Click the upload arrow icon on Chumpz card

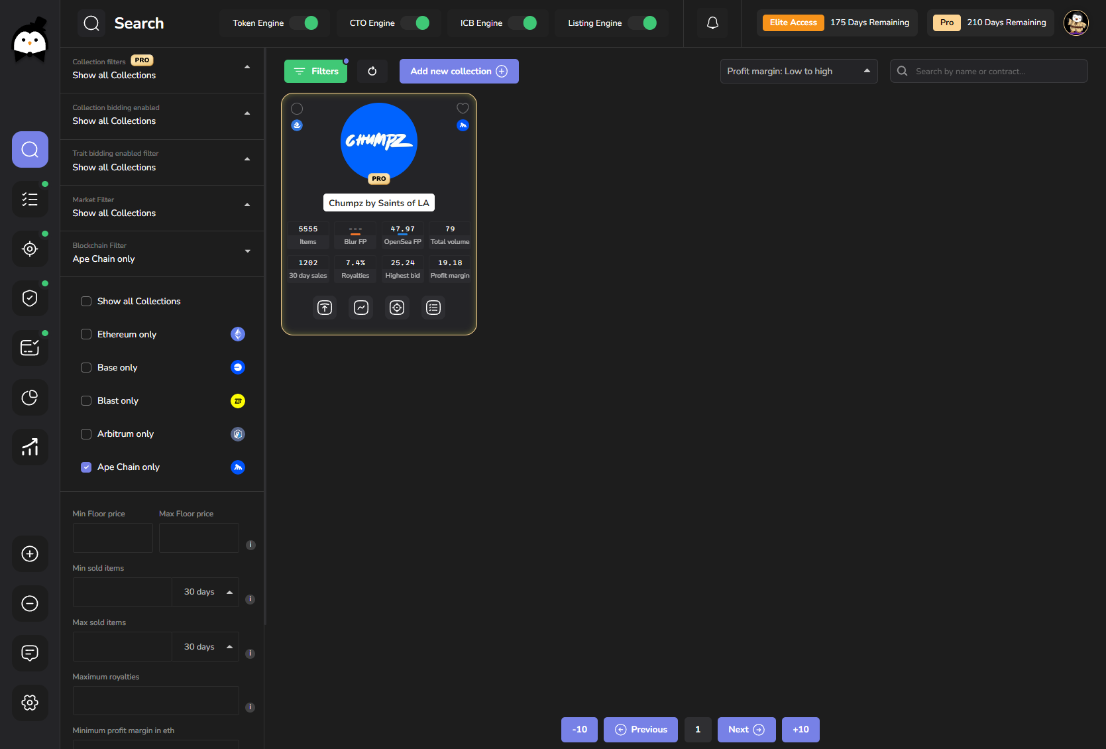(325, 308)
